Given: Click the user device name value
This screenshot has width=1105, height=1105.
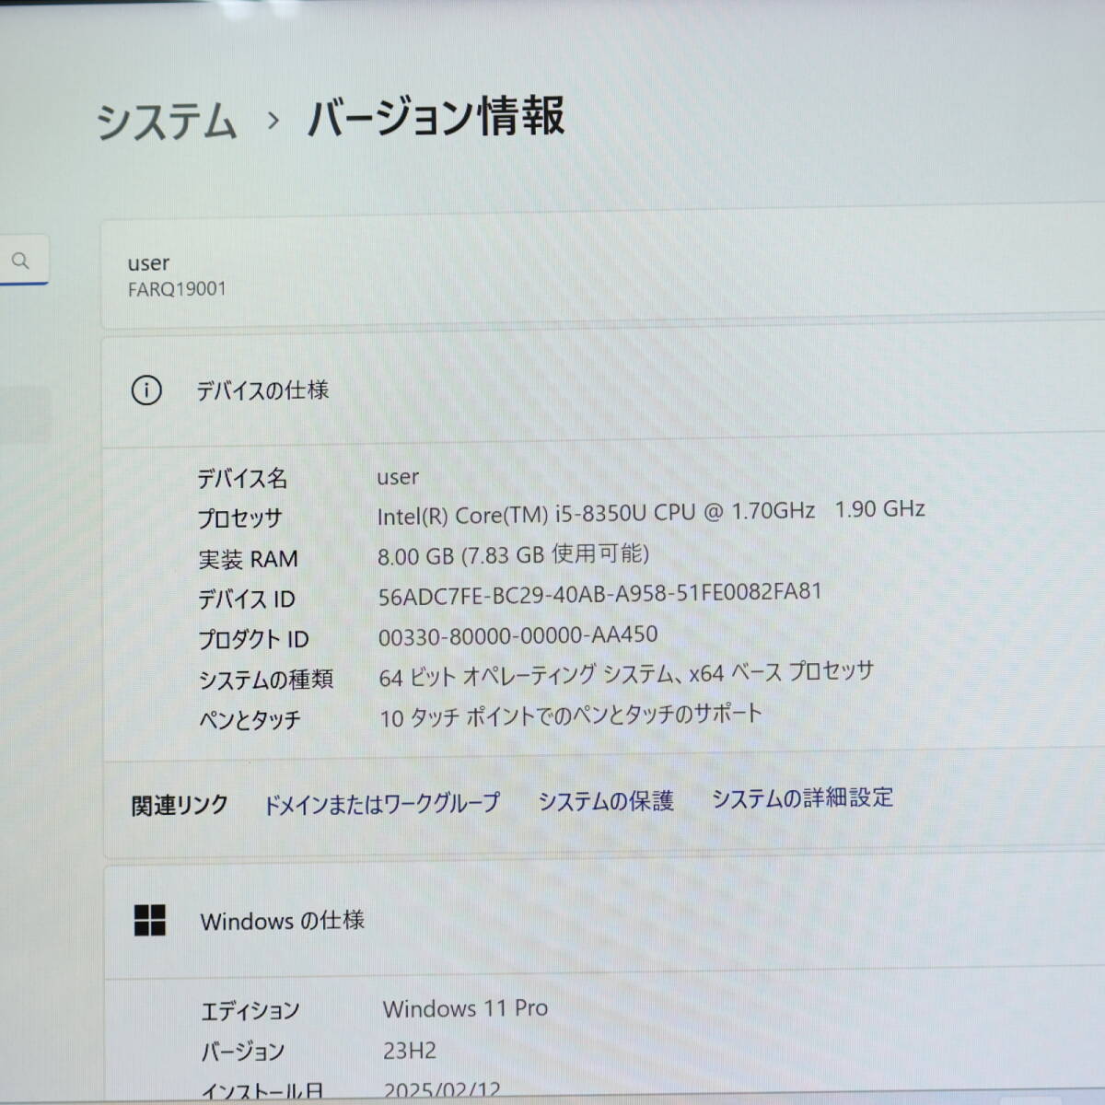Looking at the screenshot, I should pyautogui.click(x=398, y=477).
